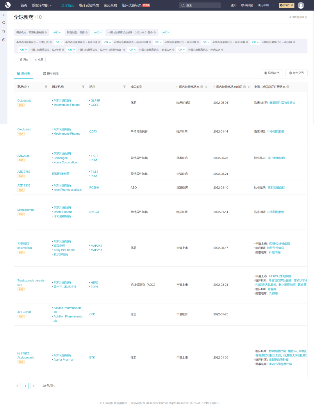The width and height of the screenshot is (314, 410).
Task: Go to 首页 in top navigation
Action: 24,5
